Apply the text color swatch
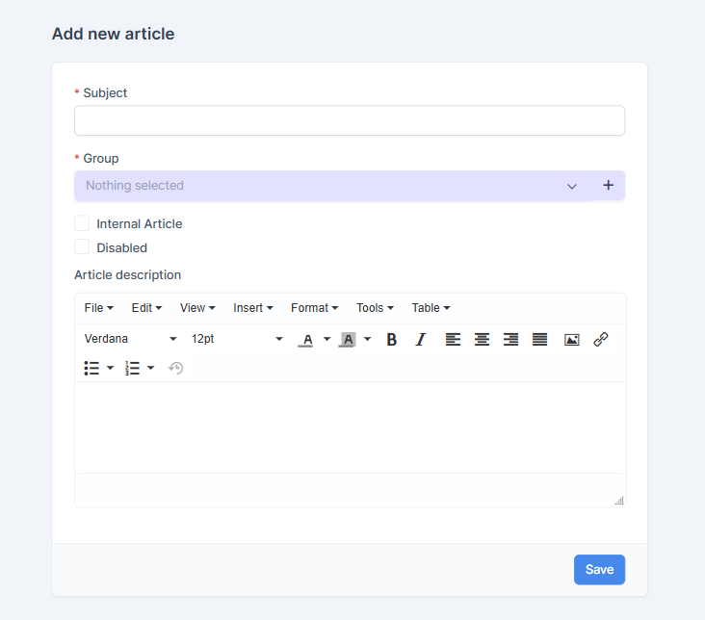 click(306, 339)
